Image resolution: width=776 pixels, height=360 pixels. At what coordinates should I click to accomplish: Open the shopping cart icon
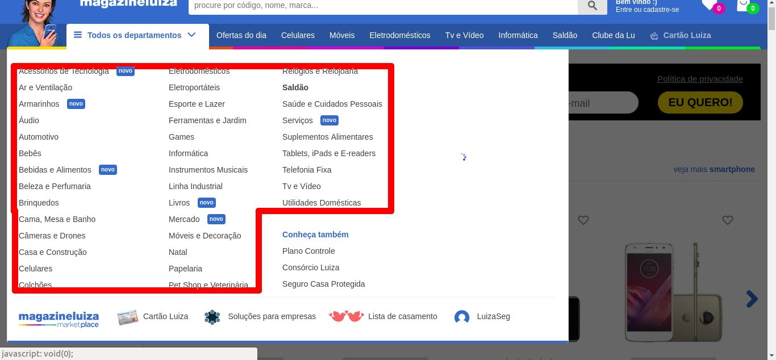[x=742, y=5]
